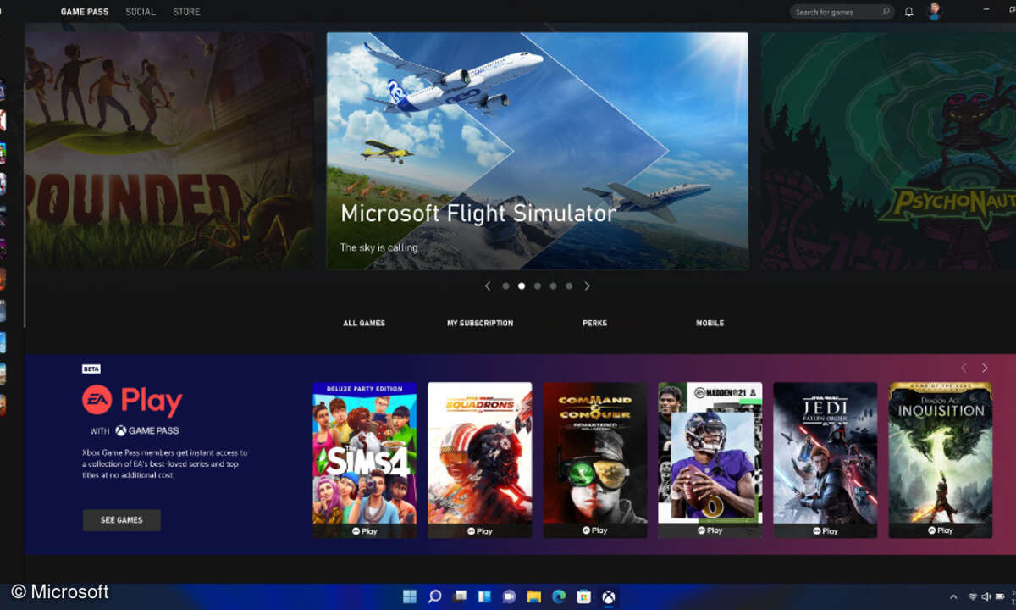
Task: Click the "Microsoft Flight Simulator" title text
Action: click(x=478, y=213)
